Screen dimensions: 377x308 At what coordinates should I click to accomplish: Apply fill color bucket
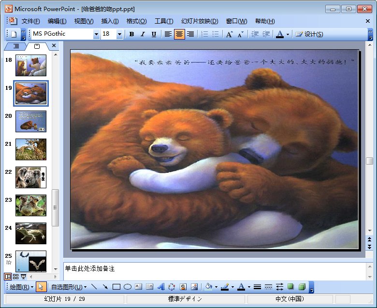(208, 287)
